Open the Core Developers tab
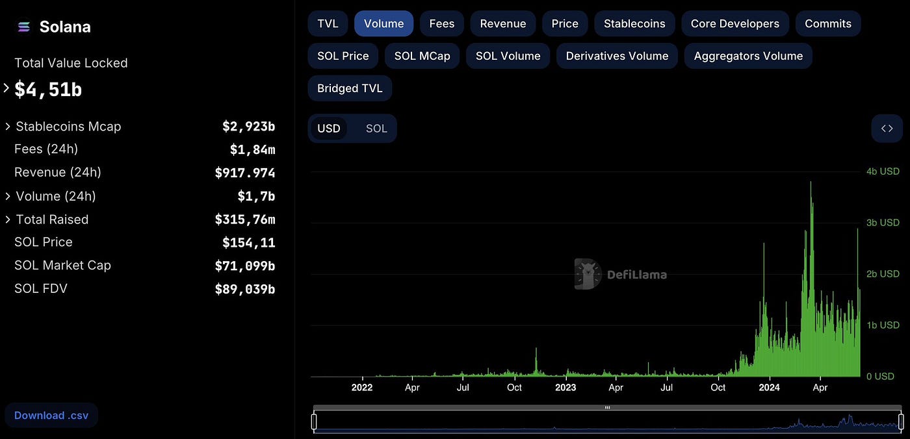Screen dimensions: 910x439 click(734, 23)
